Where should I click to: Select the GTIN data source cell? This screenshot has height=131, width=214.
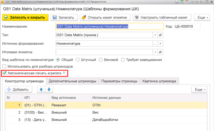(149, 105)
